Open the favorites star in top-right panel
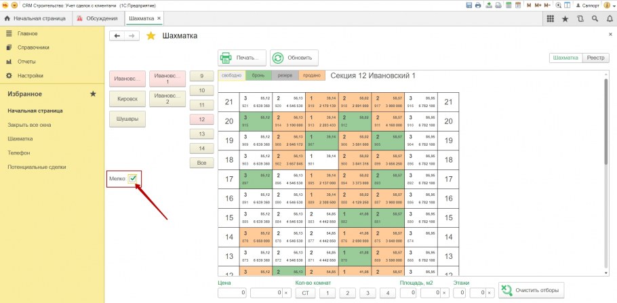The image size is (617, 303). point(565,18)
